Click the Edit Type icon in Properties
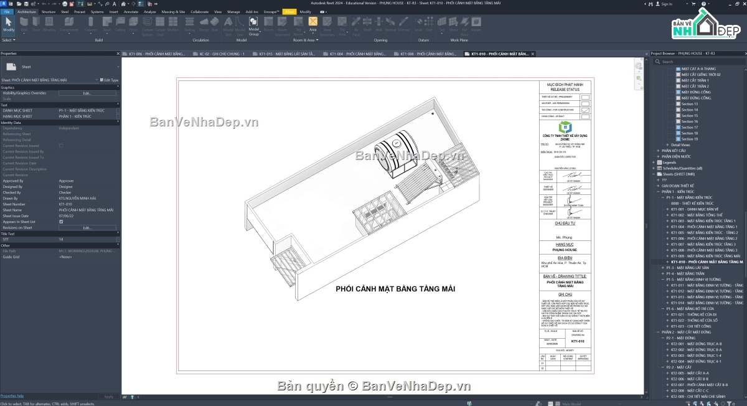 point(109,80)
